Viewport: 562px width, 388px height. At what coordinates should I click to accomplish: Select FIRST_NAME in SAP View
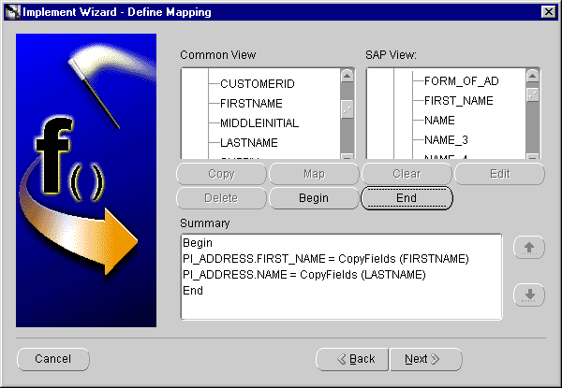click(x=458, y=101)
